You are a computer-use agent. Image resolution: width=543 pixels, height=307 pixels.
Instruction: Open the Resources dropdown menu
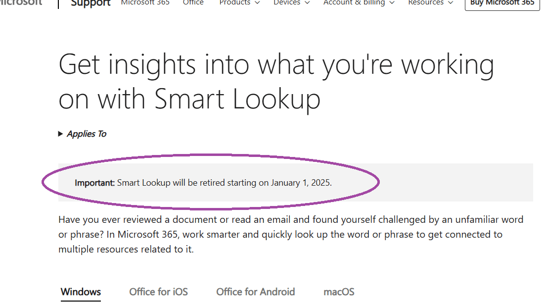point(430,3)
